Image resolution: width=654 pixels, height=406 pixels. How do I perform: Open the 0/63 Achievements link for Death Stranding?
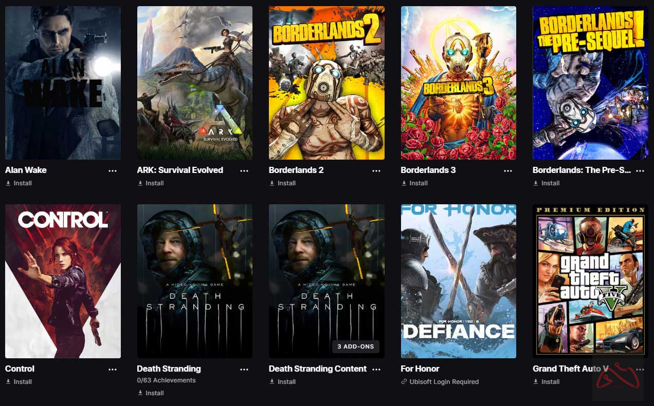[x=167, y=380]
